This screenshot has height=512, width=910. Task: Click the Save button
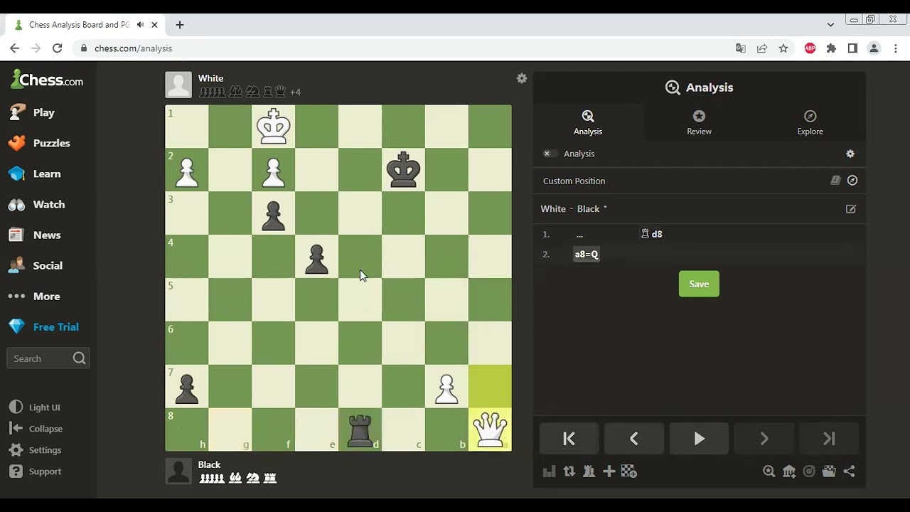699,284
